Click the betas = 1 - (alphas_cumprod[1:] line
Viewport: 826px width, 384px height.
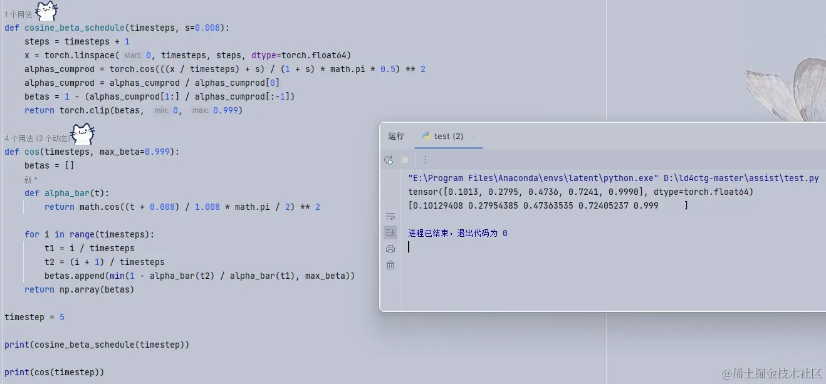[x=160, y=96]
